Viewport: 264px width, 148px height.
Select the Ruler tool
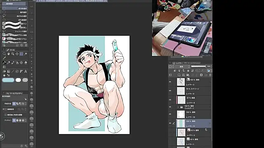point(21,71)
